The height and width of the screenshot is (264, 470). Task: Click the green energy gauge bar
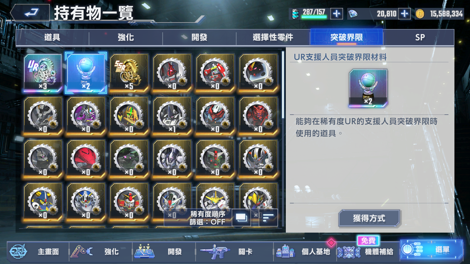pos(314,17)
